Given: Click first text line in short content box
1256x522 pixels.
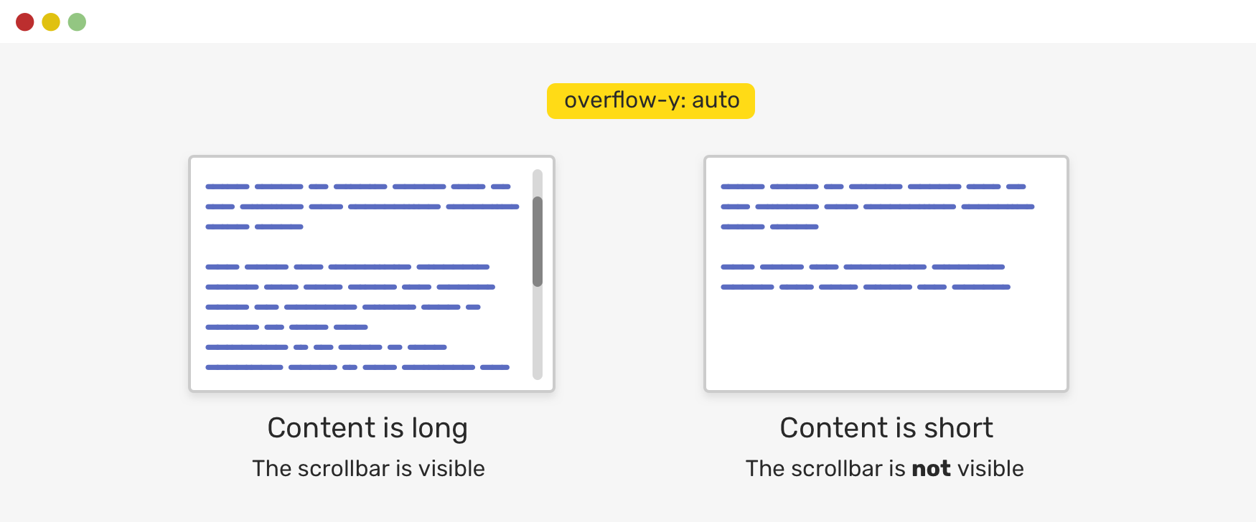Looking at the screenshot, I should [873, 186].
